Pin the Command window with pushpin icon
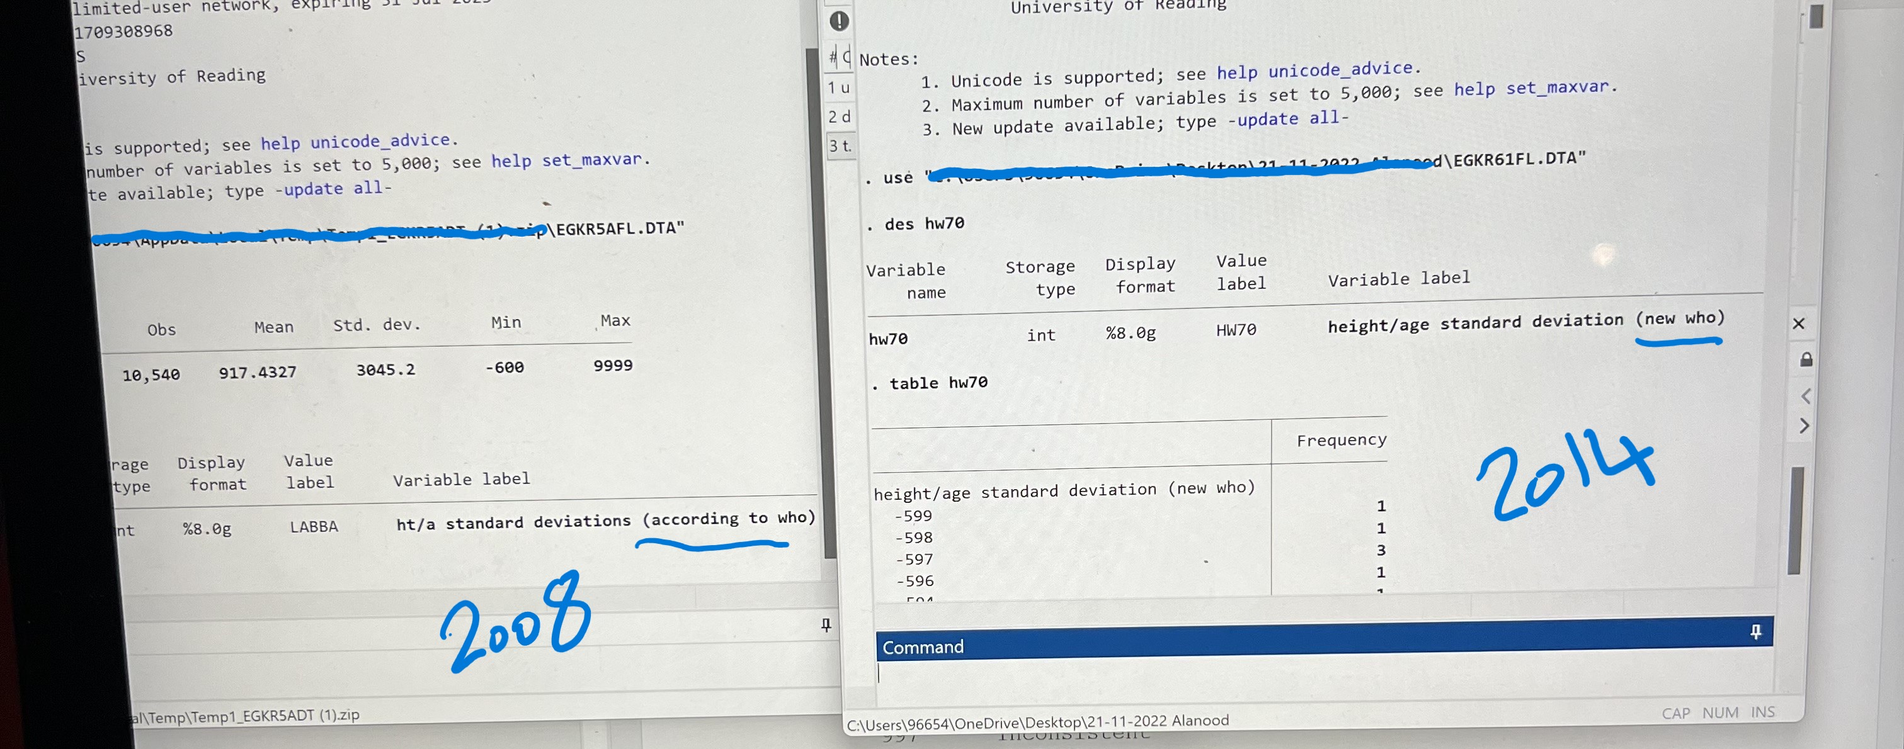The width and height of the screenshot is (1904, 749). (x=1755, y=631)
